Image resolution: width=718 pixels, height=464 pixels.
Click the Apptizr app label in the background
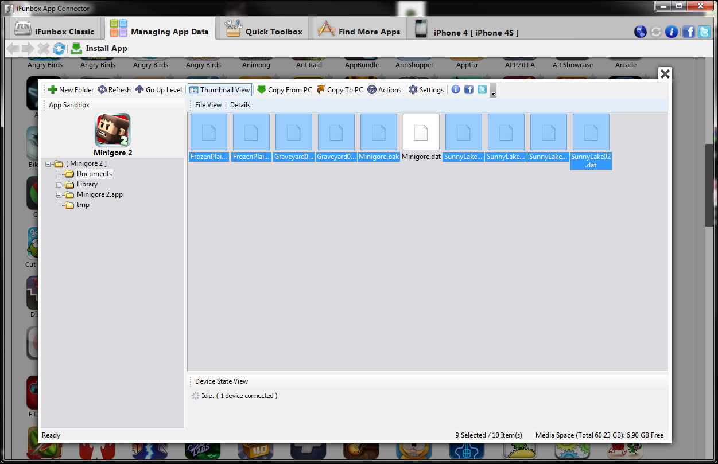click(467, 65)
